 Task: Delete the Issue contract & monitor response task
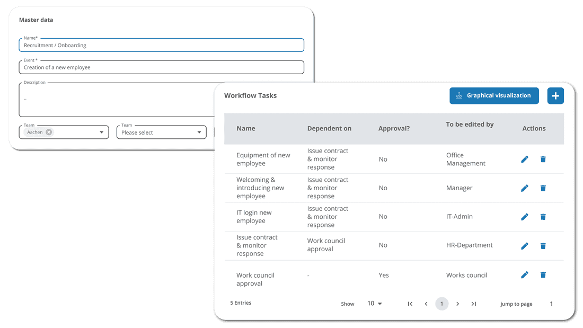[543, 246]
